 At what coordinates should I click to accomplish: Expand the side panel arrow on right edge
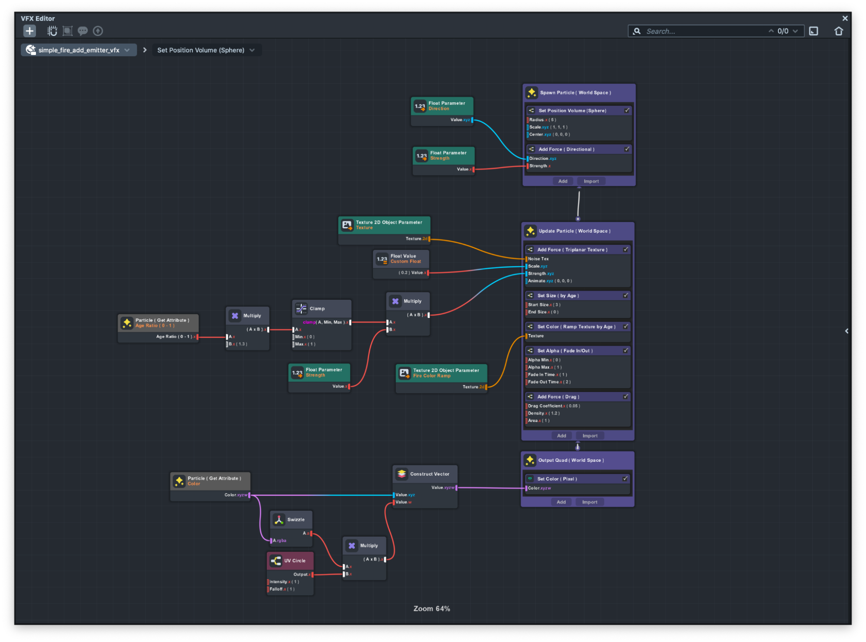click(846, 331)
